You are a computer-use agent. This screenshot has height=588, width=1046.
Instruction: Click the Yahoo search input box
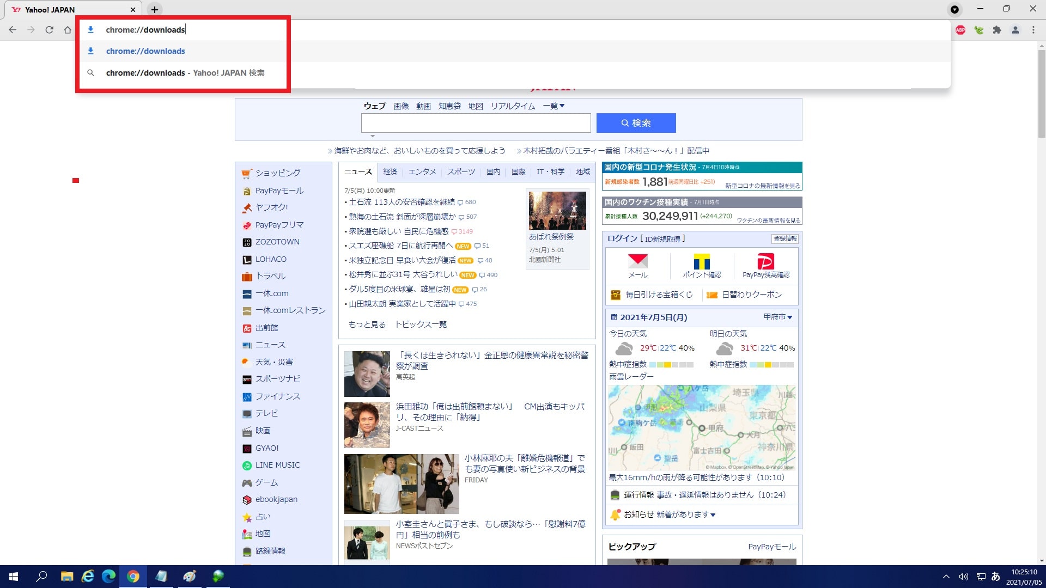(476, 123)
